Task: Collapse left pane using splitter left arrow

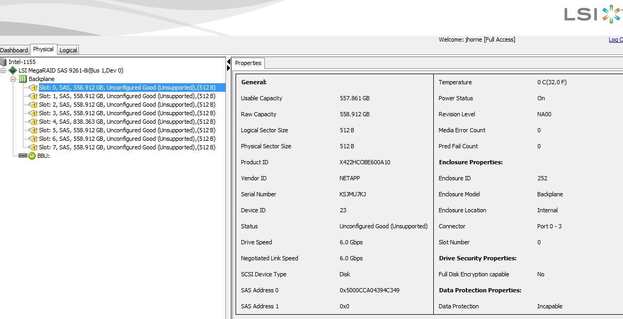Action: pos(229,62)
